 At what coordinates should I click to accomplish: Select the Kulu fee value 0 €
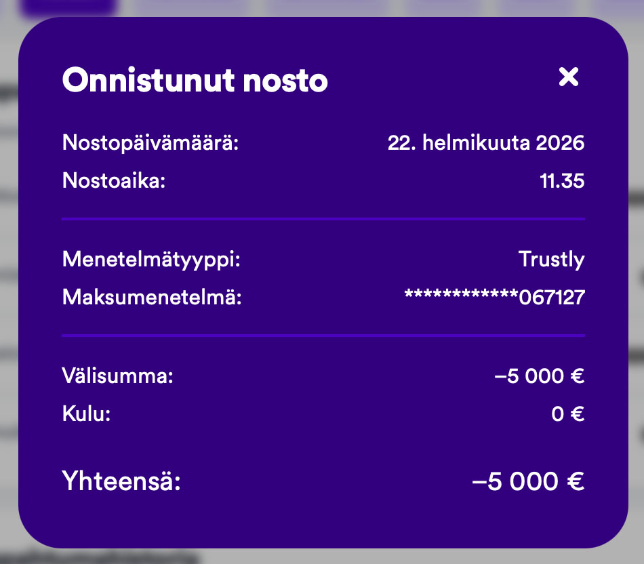[x=567, y=414]
